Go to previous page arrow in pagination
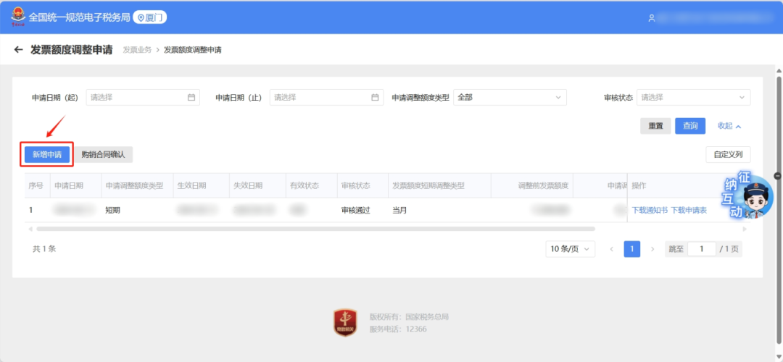This screenshot has width=783, height=362. [x=611, y=249]
